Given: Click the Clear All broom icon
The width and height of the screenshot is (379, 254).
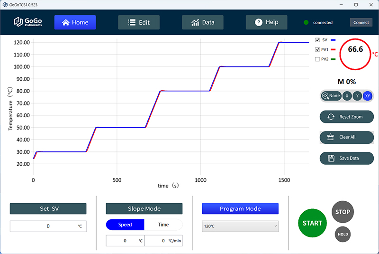Looking at the screenshot, I should (x=331, y=137).
